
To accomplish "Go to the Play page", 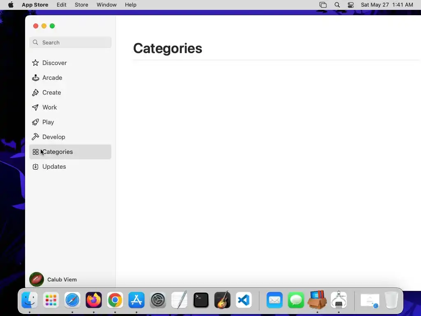I will coord(70,122).
